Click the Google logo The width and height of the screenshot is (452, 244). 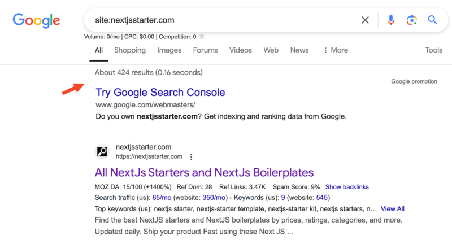(x=36, y=20)
